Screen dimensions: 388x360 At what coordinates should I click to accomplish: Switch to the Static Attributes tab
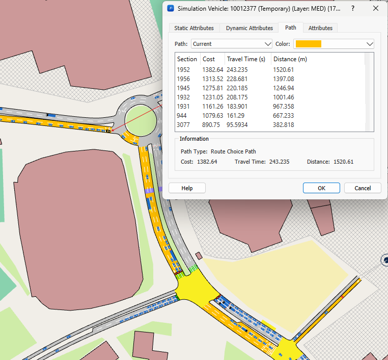point(194,28)
